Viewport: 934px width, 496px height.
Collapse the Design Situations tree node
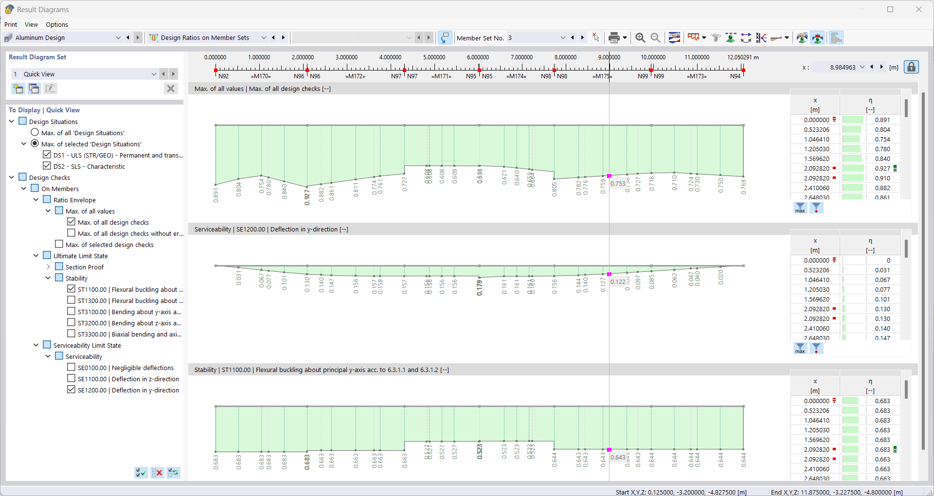pyautogui.click(x=12, y=121)
